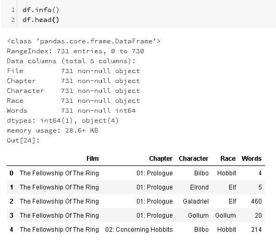Click the Words value 214
Screen dimensions: 276x250
pyautogui.click(x=256, y=229)
